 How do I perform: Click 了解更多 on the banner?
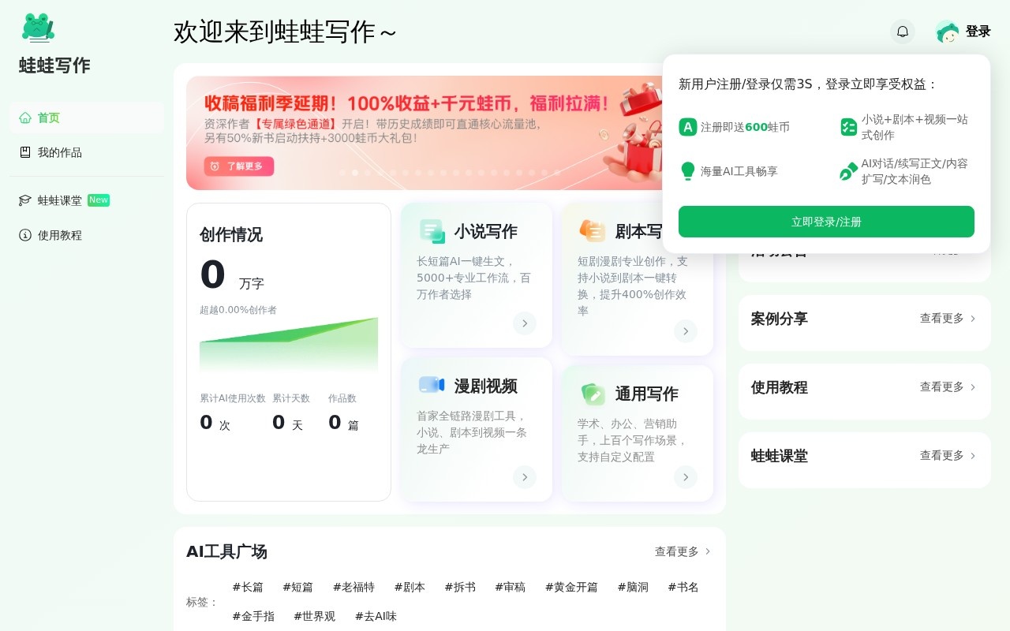tap(239, 166)
